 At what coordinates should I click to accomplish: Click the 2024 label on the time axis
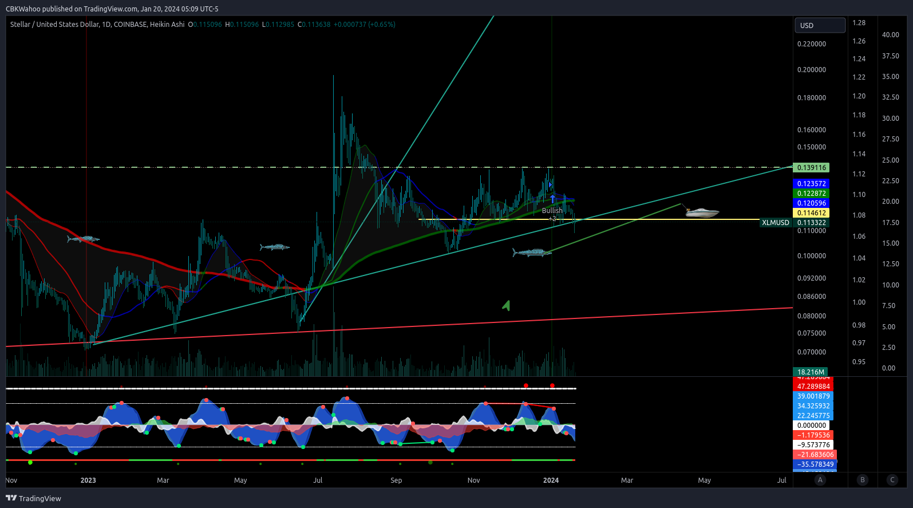[551, 481]
